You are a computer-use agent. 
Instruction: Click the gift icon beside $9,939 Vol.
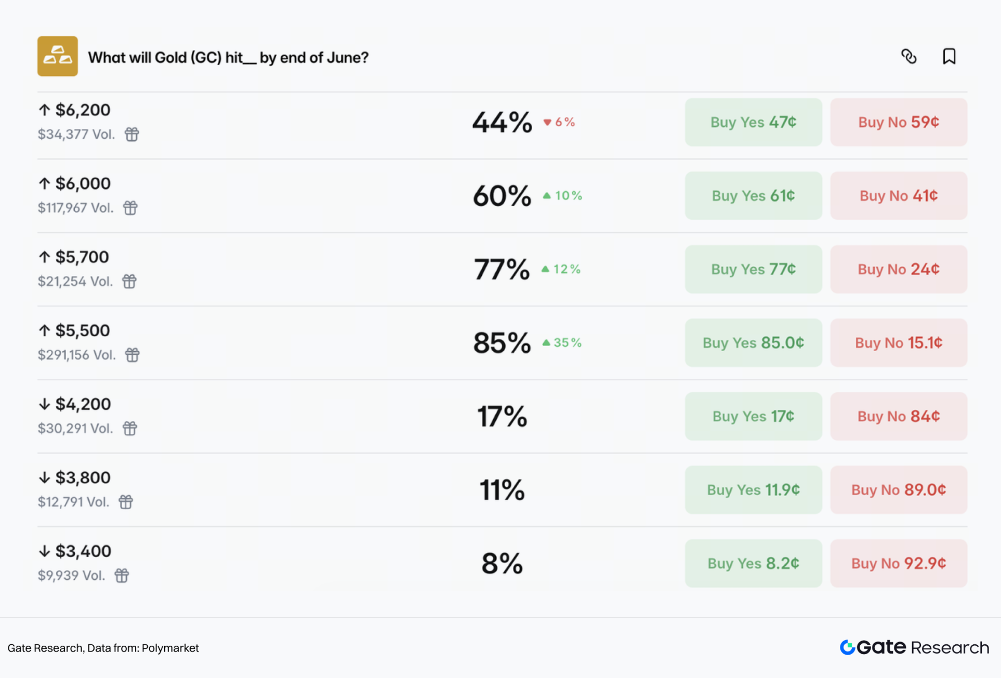click(122, 576)
